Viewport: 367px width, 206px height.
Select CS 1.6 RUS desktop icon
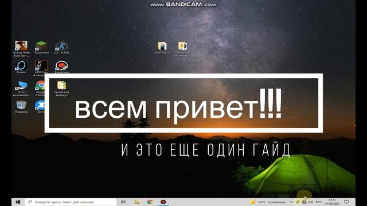[x=61, y=47]
